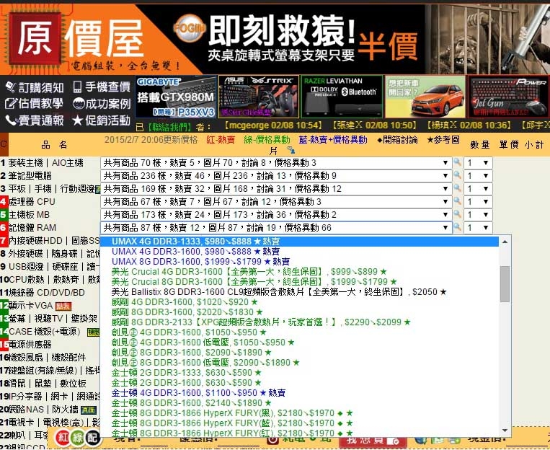Click magnifier icon in 主機板 MB row
Image resolution: width=550 pixels, height=450 pixels.
pos(457,214)
